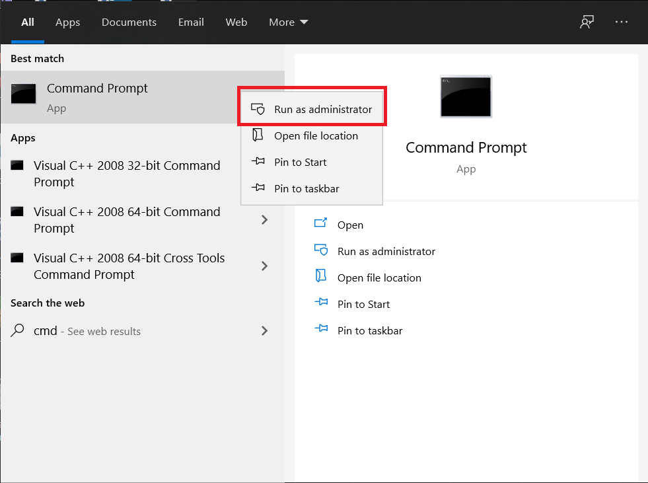648x483 pixels.
Task: Select Pin to Start in context menu
Action: [x=300, y=162]
